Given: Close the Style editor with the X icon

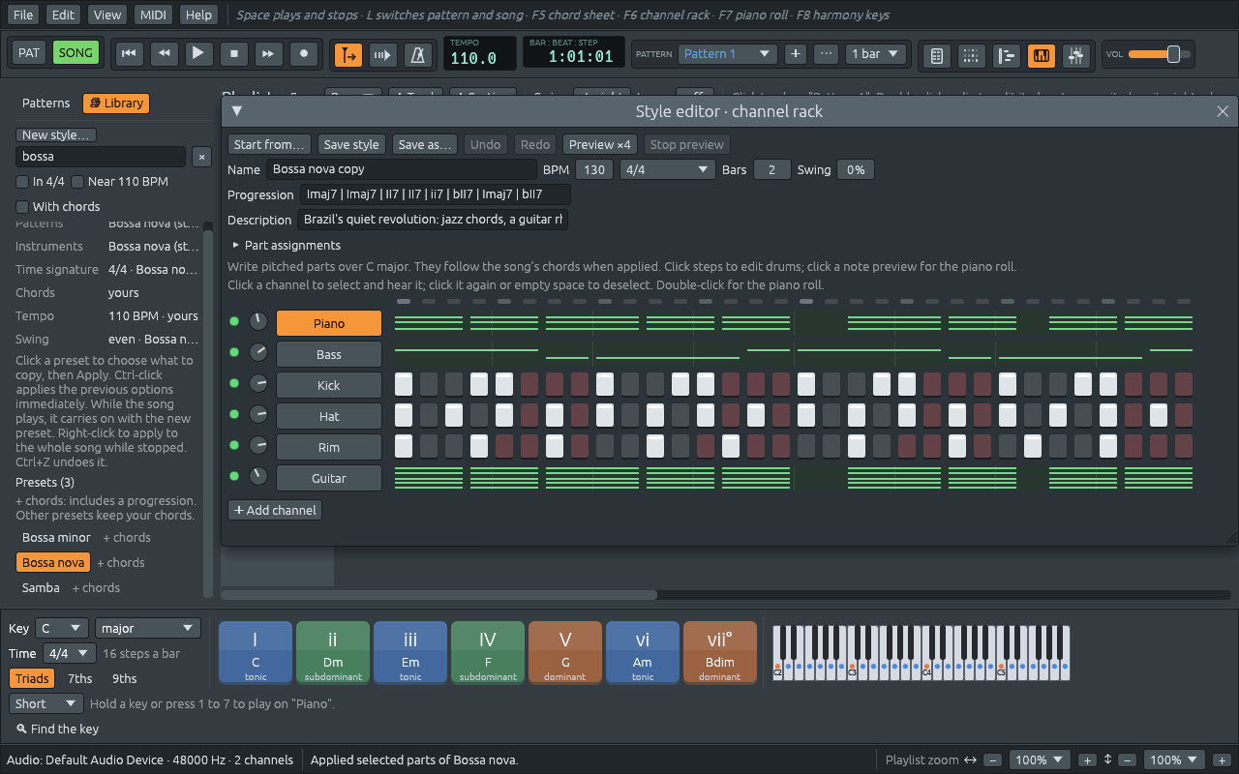Looking at the screenshot, I should pyautogui.click(x=1223, y=111).
